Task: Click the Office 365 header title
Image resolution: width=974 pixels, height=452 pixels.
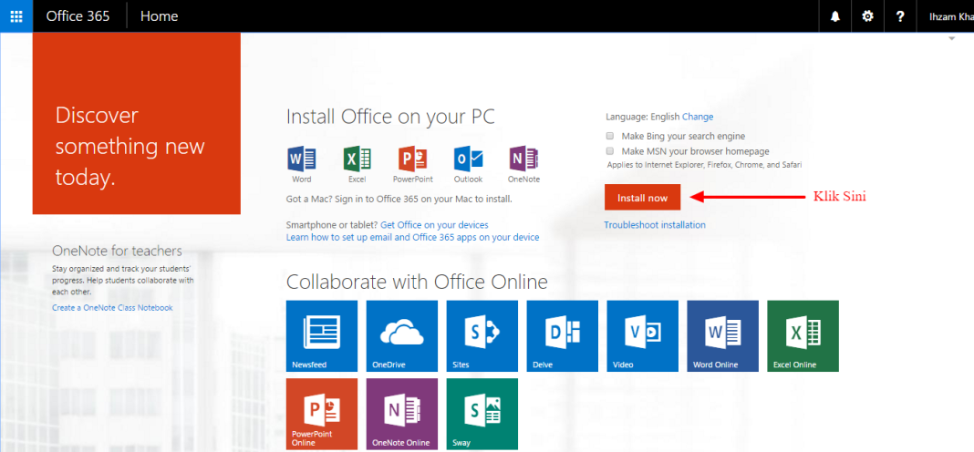Action: click(78, 16)
